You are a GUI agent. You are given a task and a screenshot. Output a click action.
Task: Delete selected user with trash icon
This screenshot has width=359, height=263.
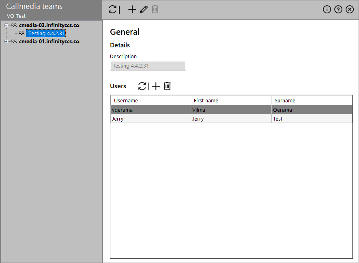[x=167, y=86]
